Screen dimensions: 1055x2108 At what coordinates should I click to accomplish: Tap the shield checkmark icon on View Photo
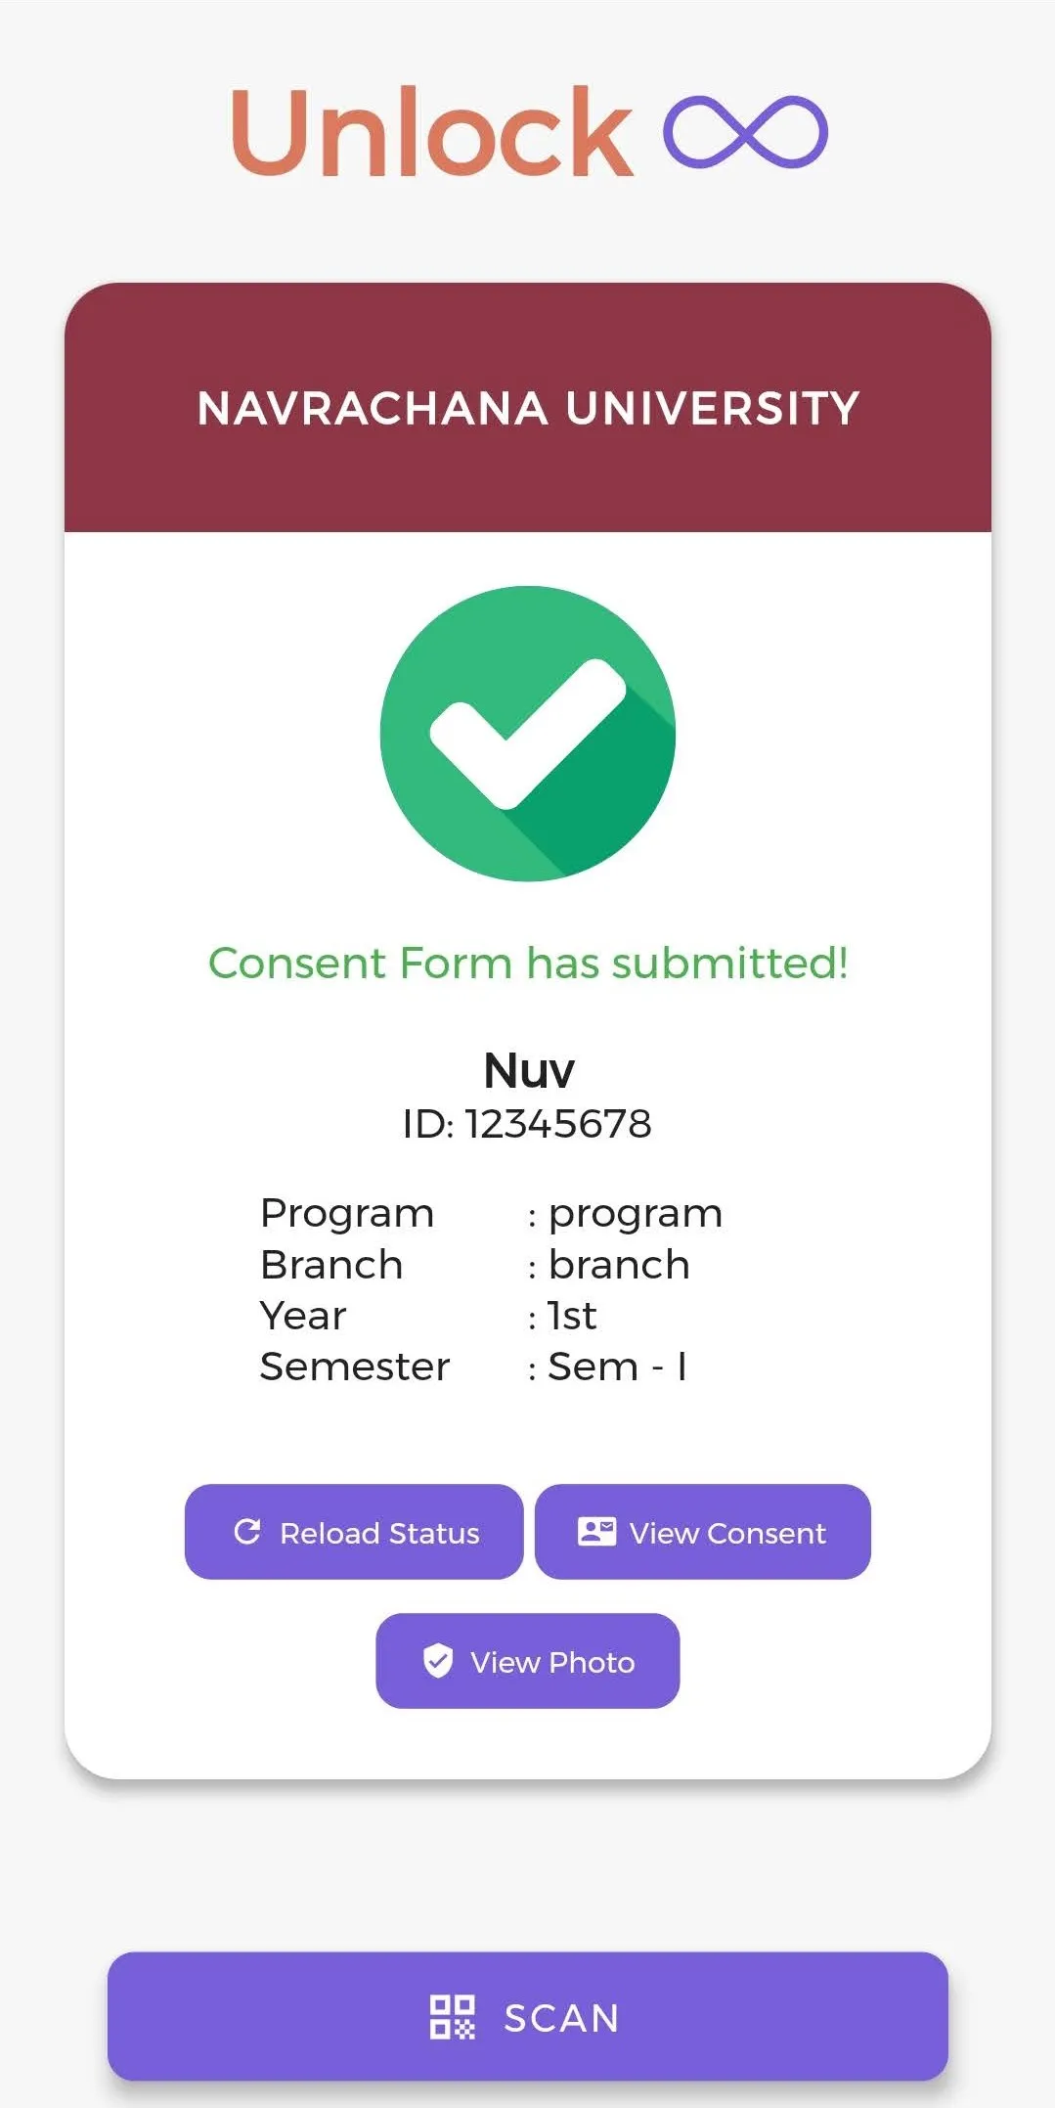tap(438, 1661)
